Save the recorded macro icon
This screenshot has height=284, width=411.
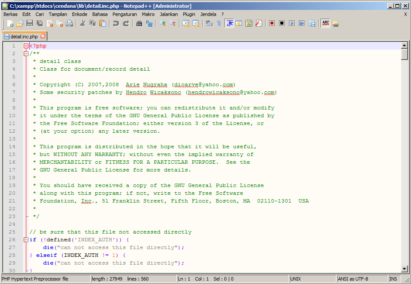[x=312, y=24]
